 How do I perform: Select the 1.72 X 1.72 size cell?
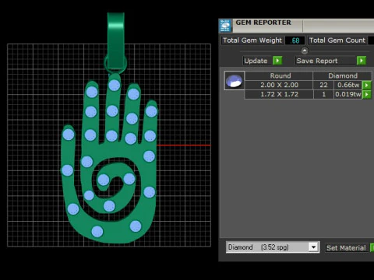tap(279, 94)
